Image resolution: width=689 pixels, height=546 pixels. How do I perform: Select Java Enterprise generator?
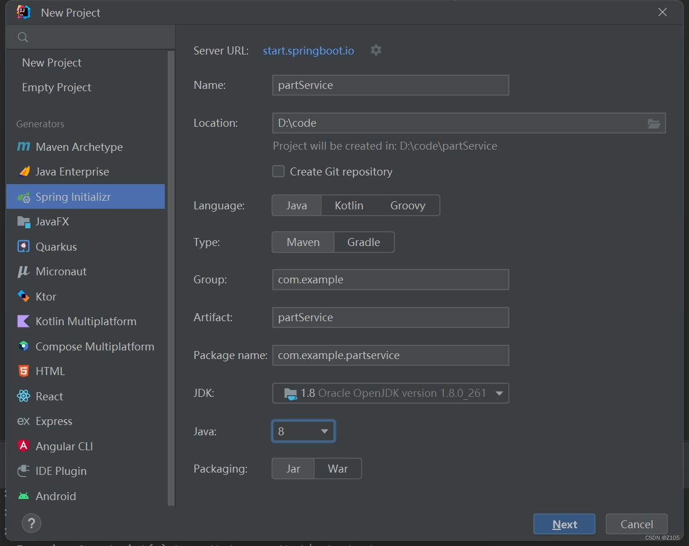pyautogui.click(x=86, y=171)
